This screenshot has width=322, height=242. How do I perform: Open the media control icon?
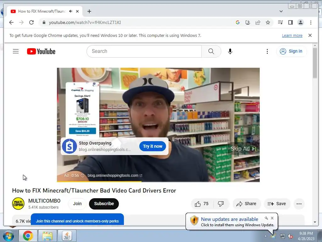(x=280, y=22)
